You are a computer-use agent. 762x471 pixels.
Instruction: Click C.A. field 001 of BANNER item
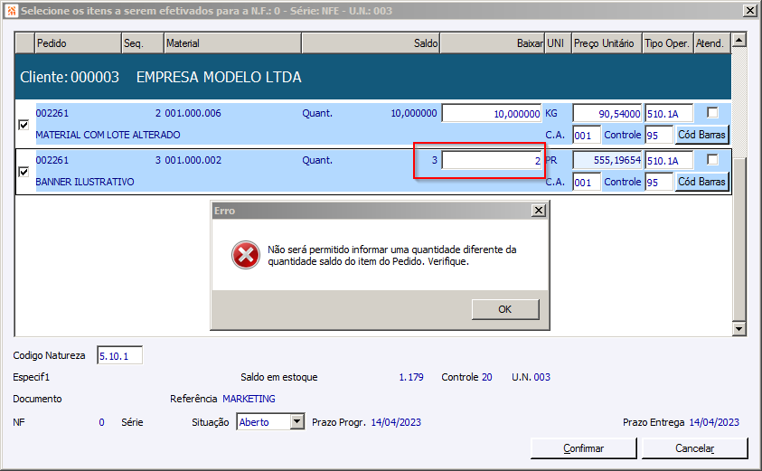coord(587,183)
